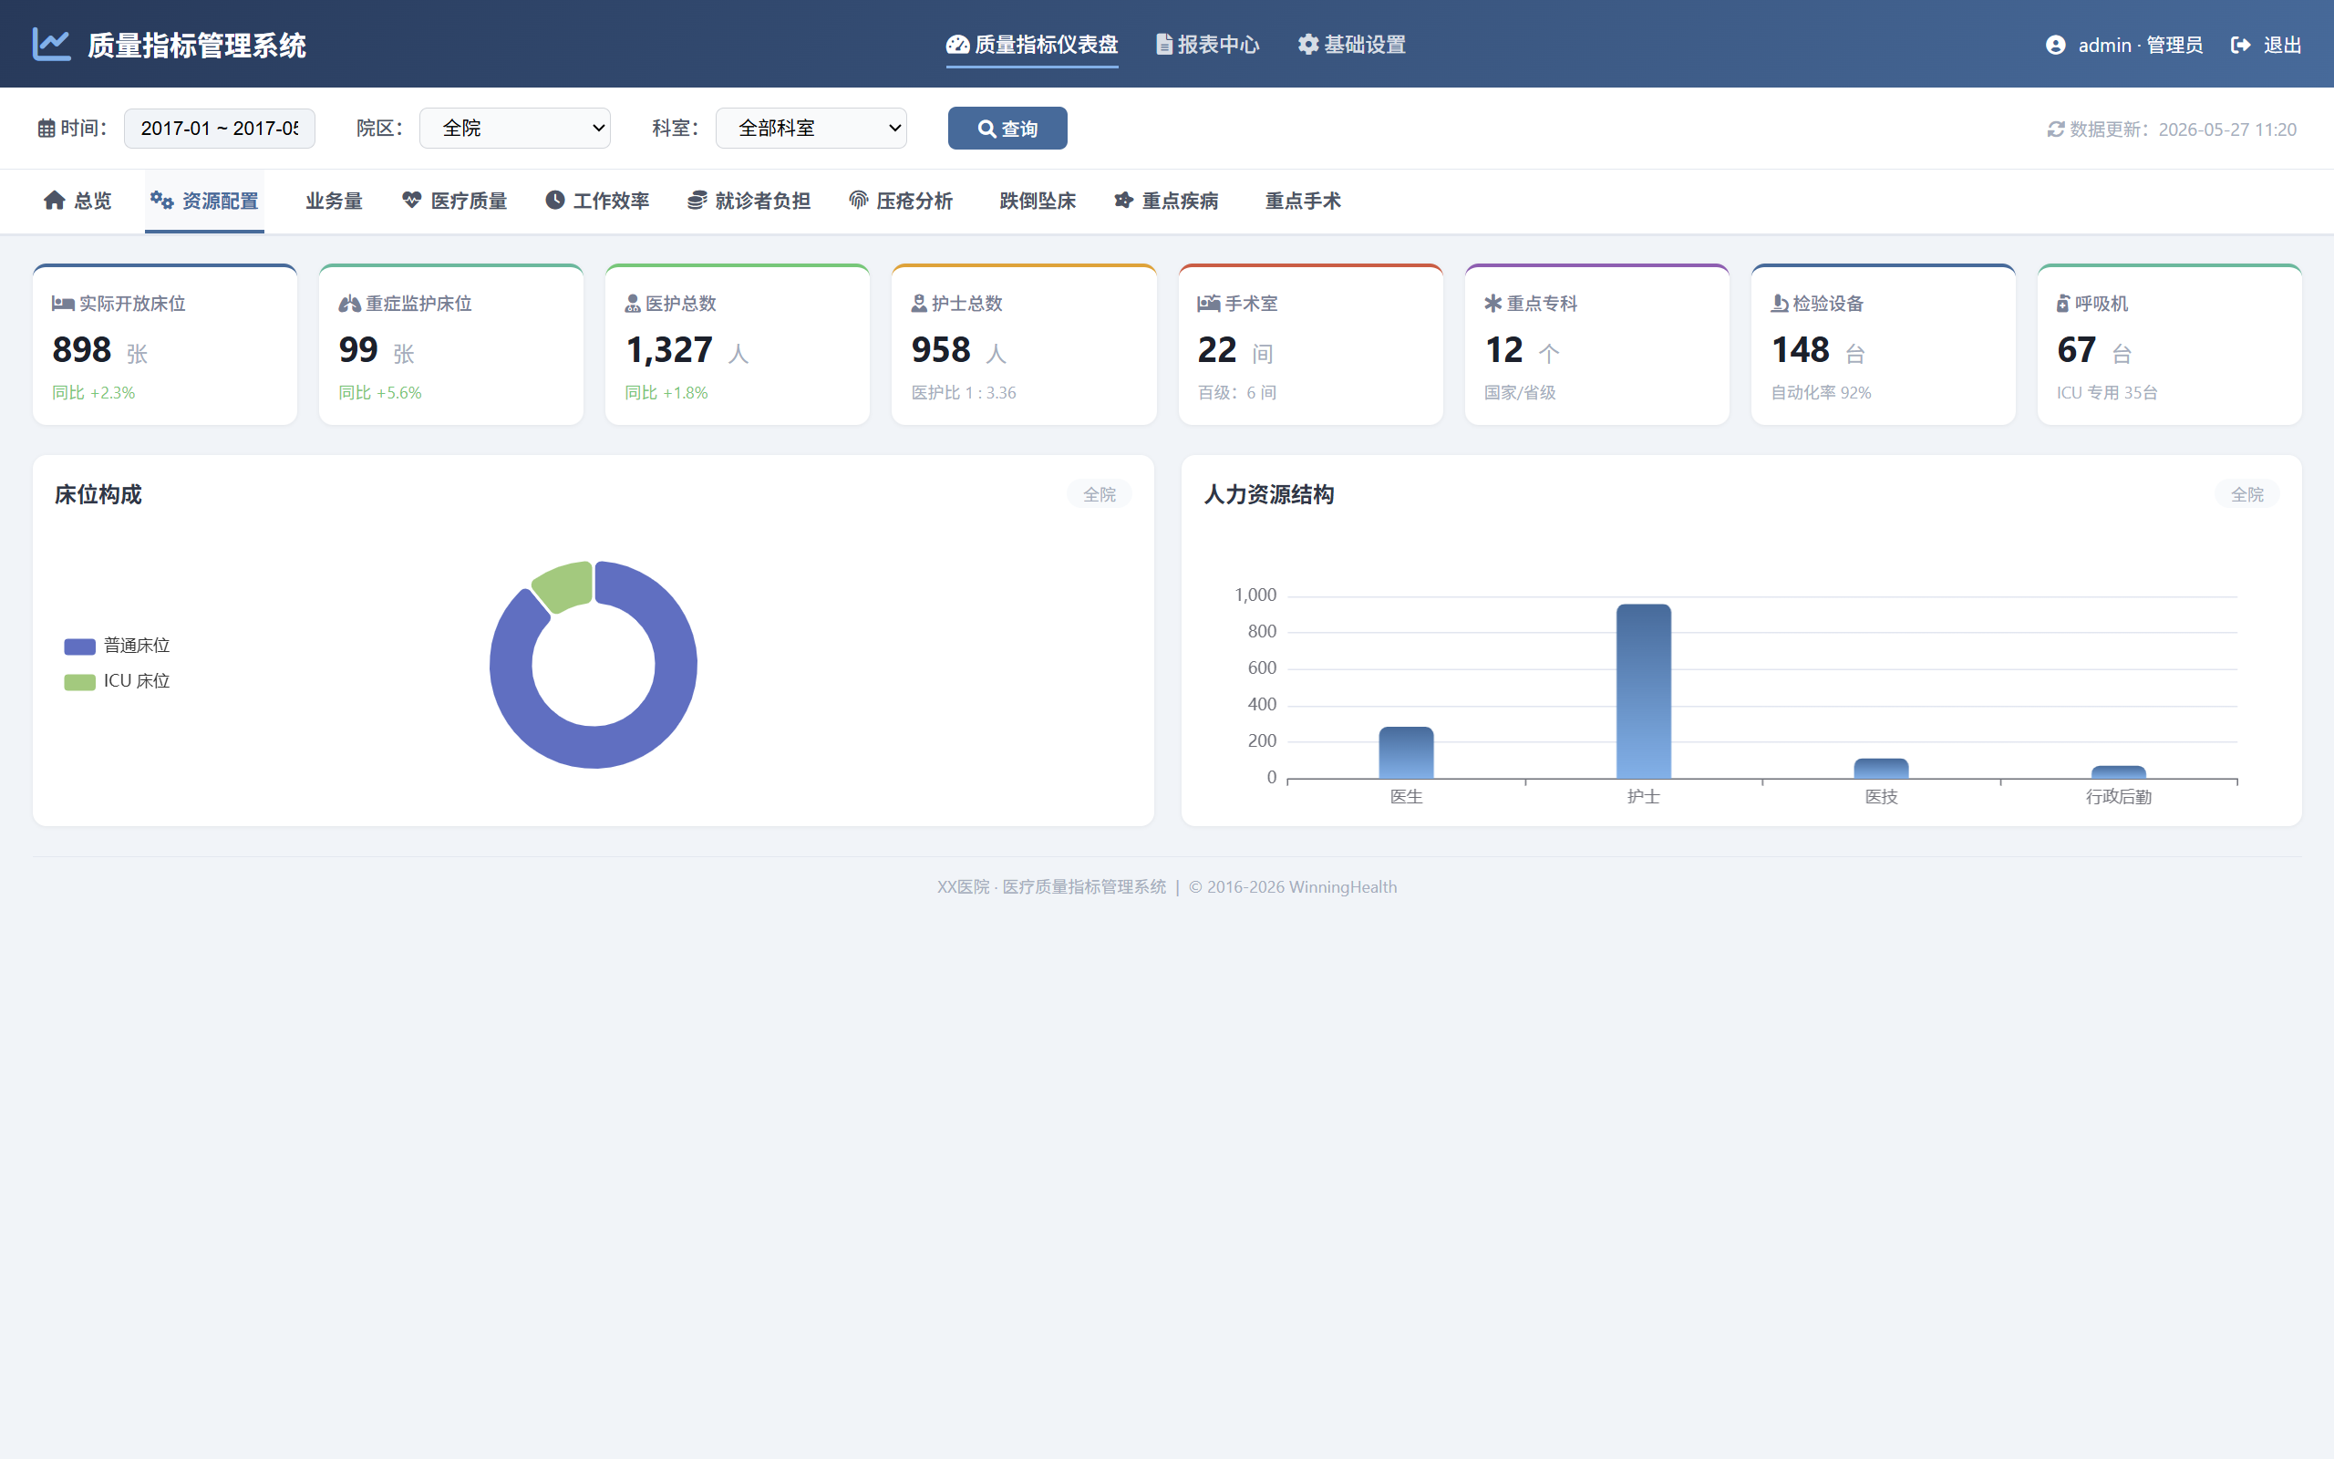Click the 同比 +5.6% text in ICU card

[x=380, y=393]
